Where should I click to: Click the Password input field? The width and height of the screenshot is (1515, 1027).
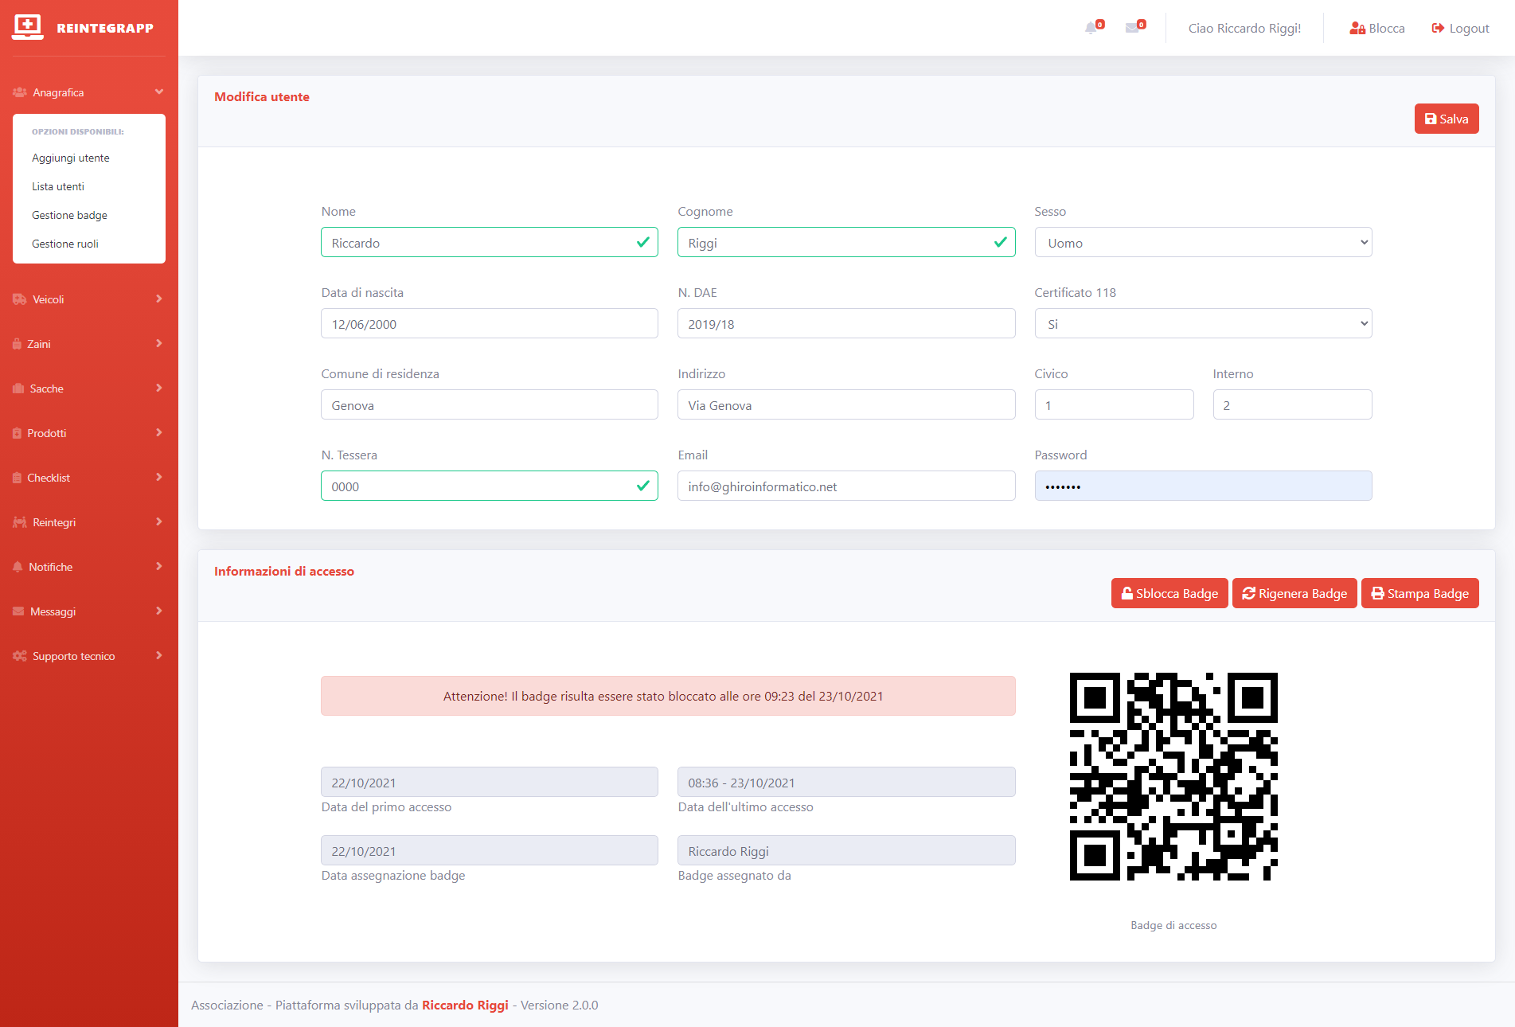1203,486
